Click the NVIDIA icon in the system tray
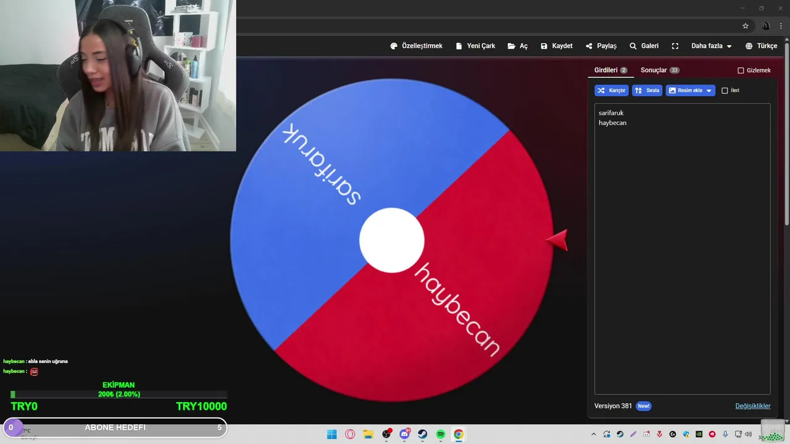This screenshot has width=790, height=444. pos(699,434)
